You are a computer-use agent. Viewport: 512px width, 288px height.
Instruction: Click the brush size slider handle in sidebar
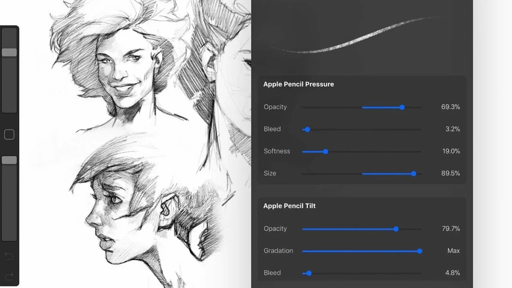point(9,52)
